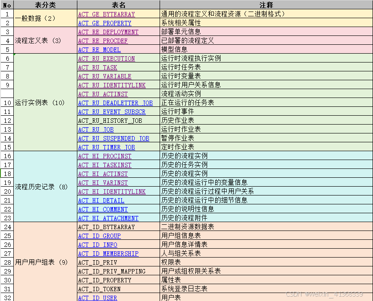
Task: Select the 正在运行的任务表 cell
Action: (x=266, y=103)
